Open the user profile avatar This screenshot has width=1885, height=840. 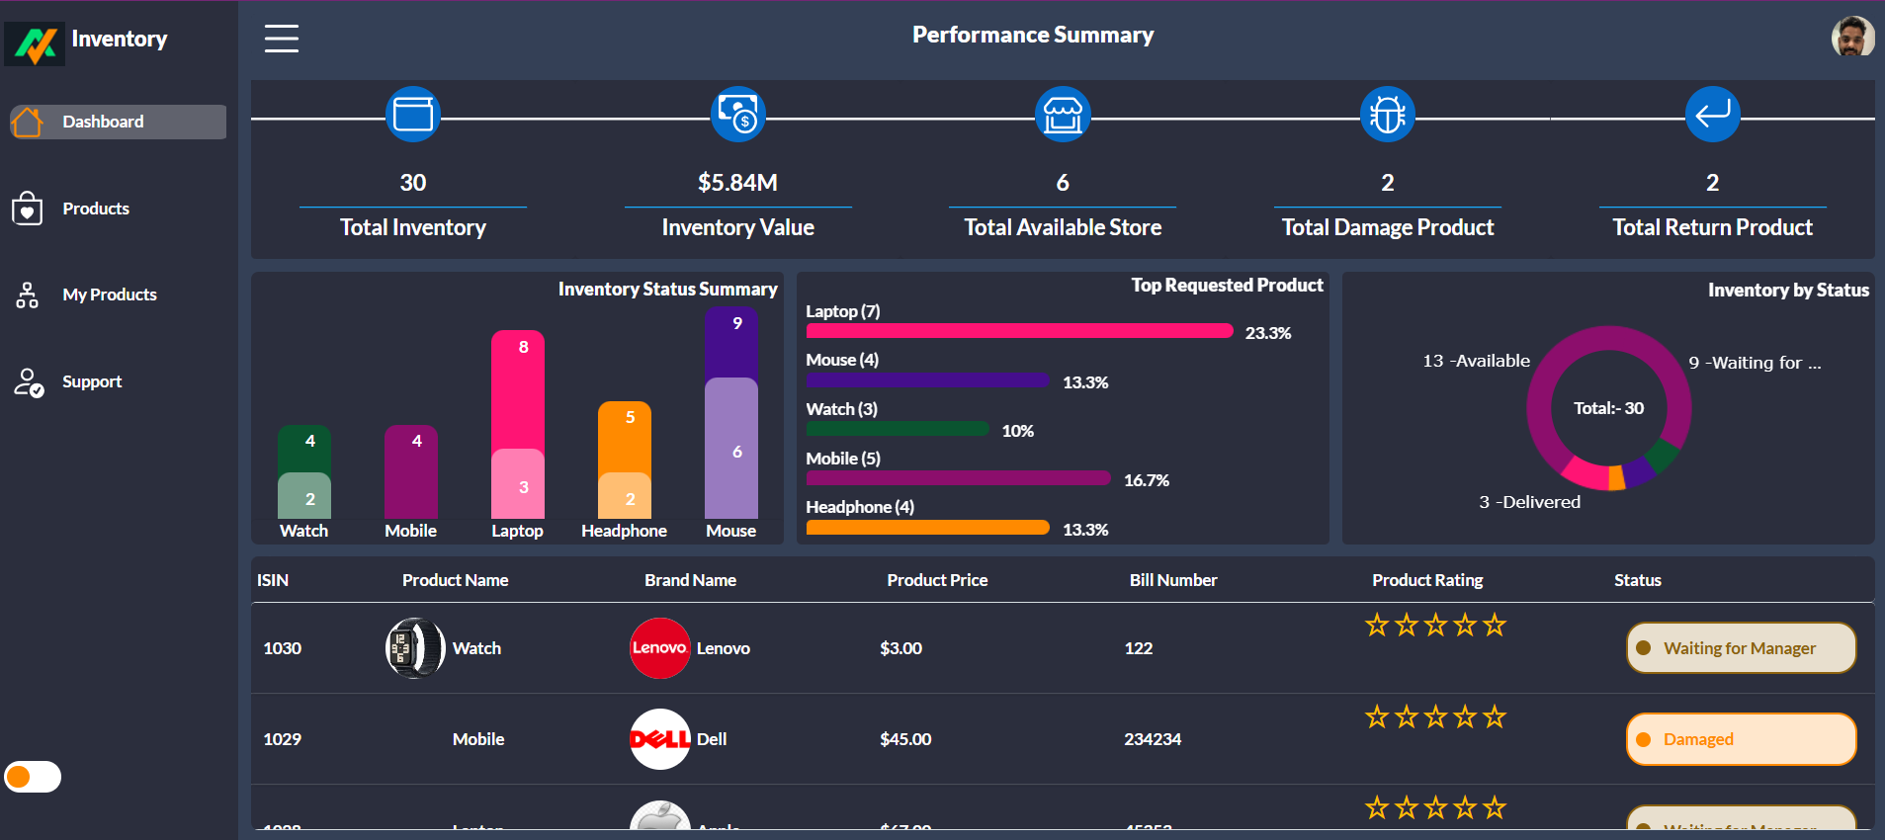pyautogui.click(x=1852, y=38)
